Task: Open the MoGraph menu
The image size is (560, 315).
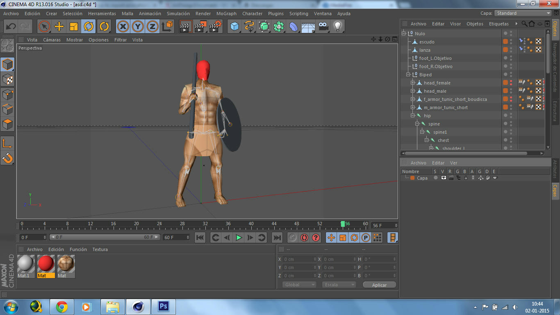Action: 226,14
